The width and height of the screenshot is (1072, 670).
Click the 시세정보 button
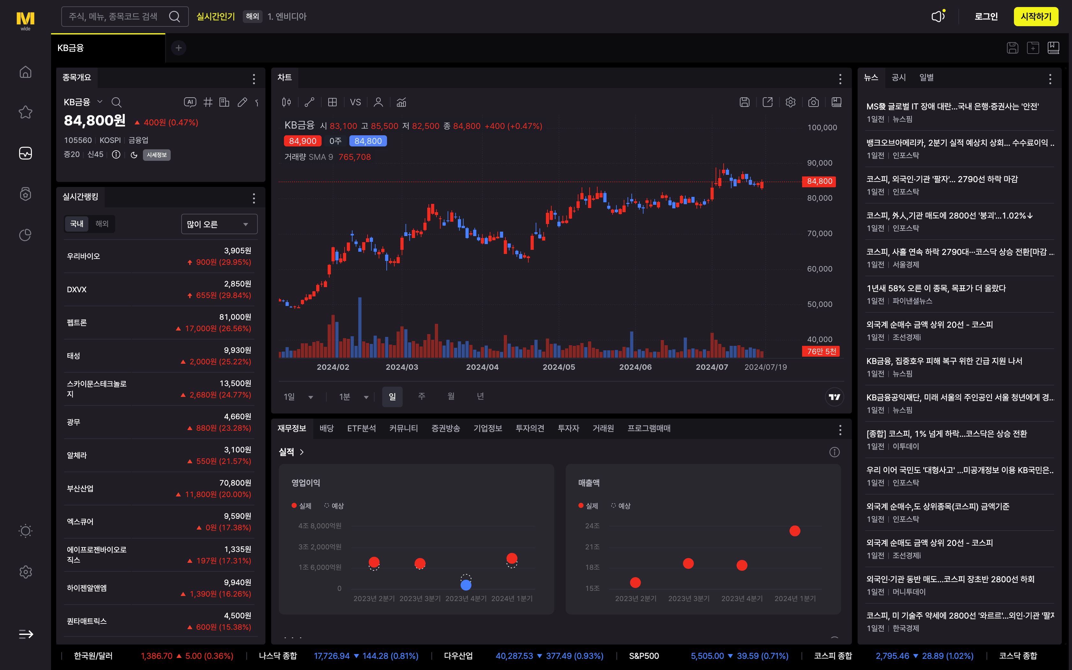coord(157,155)
